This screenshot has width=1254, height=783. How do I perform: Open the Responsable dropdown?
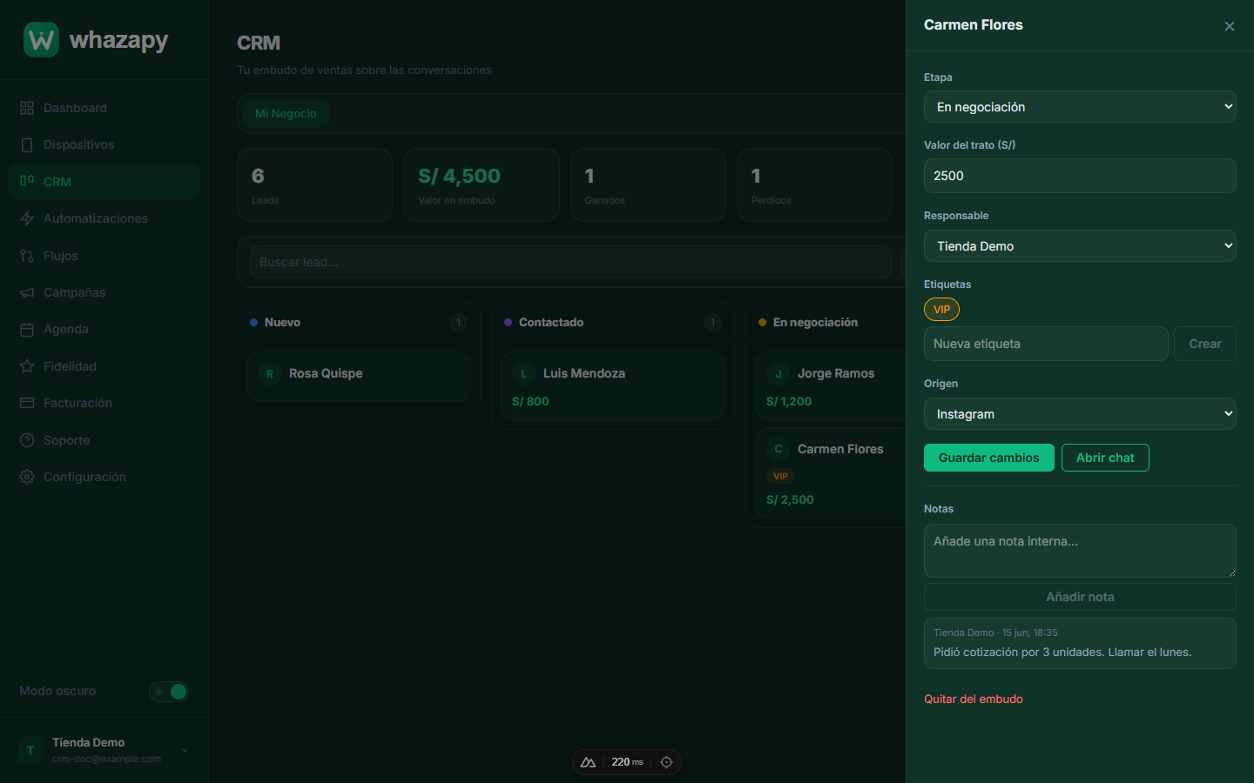[x=1080, y=246]
